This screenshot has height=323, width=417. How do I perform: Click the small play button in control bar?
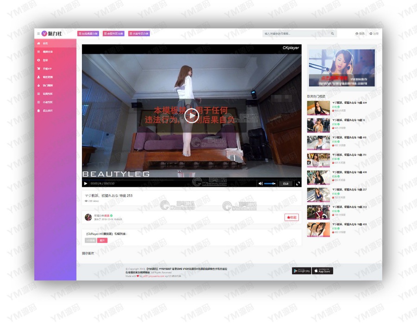(86, 184)
